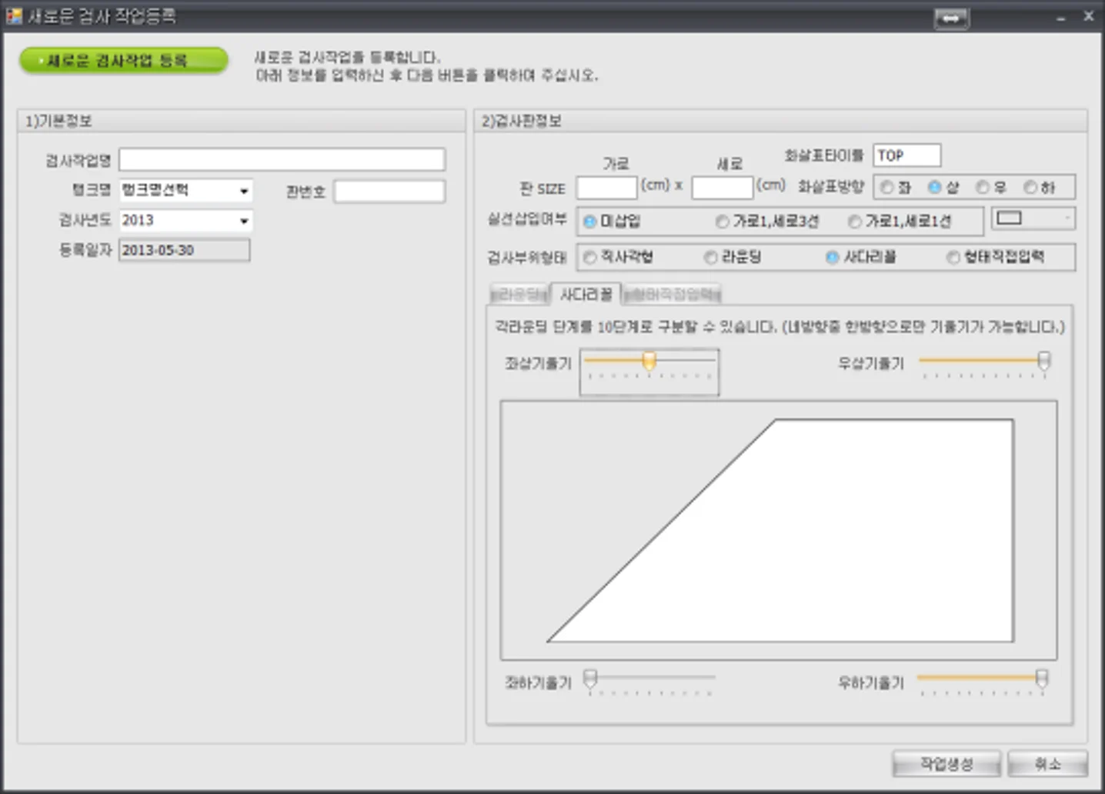Click the 우상기울기 slider handle

(x=1044, y=361)
